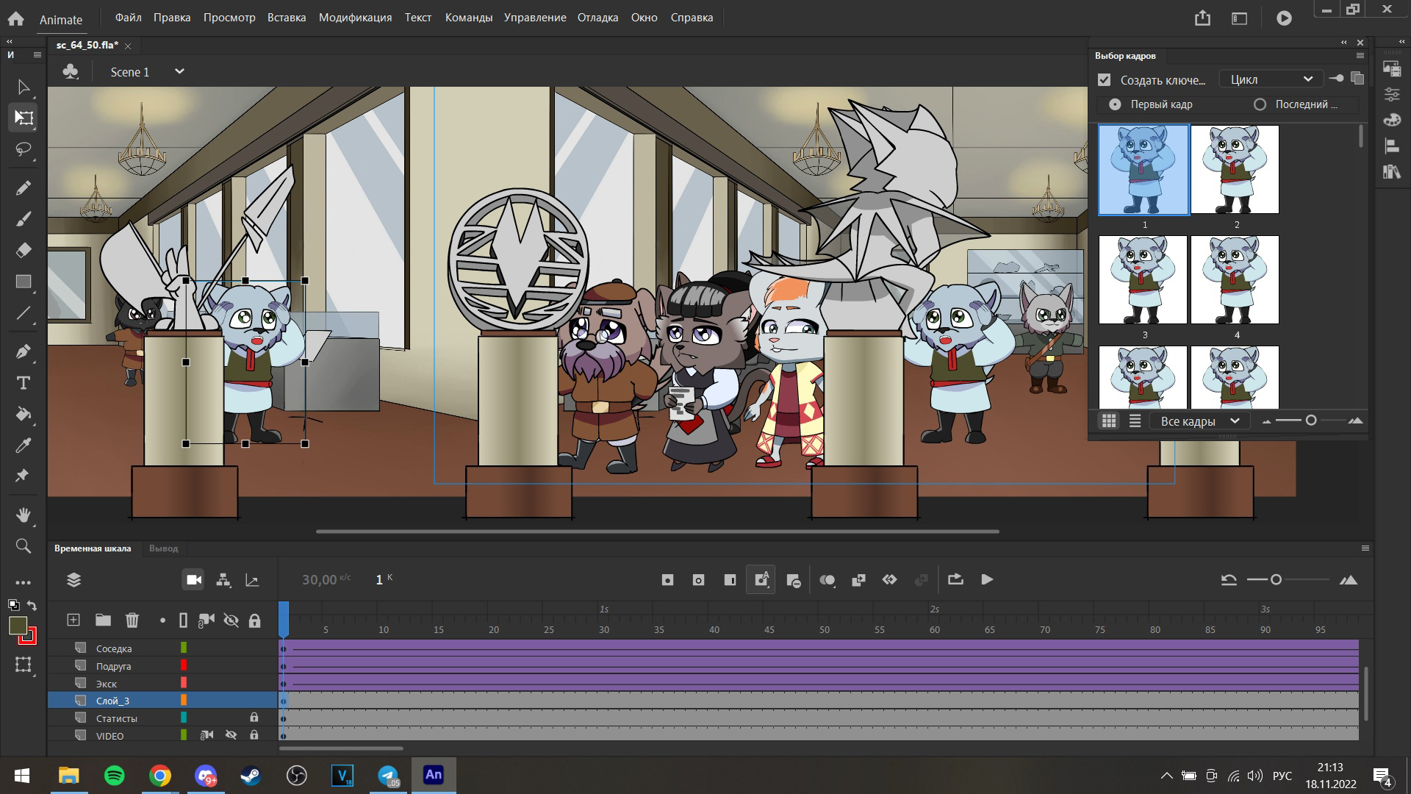This screenshot has width=1411, height=794.
Task: Click the New Folder layer icon
Action: click(103, 620)
